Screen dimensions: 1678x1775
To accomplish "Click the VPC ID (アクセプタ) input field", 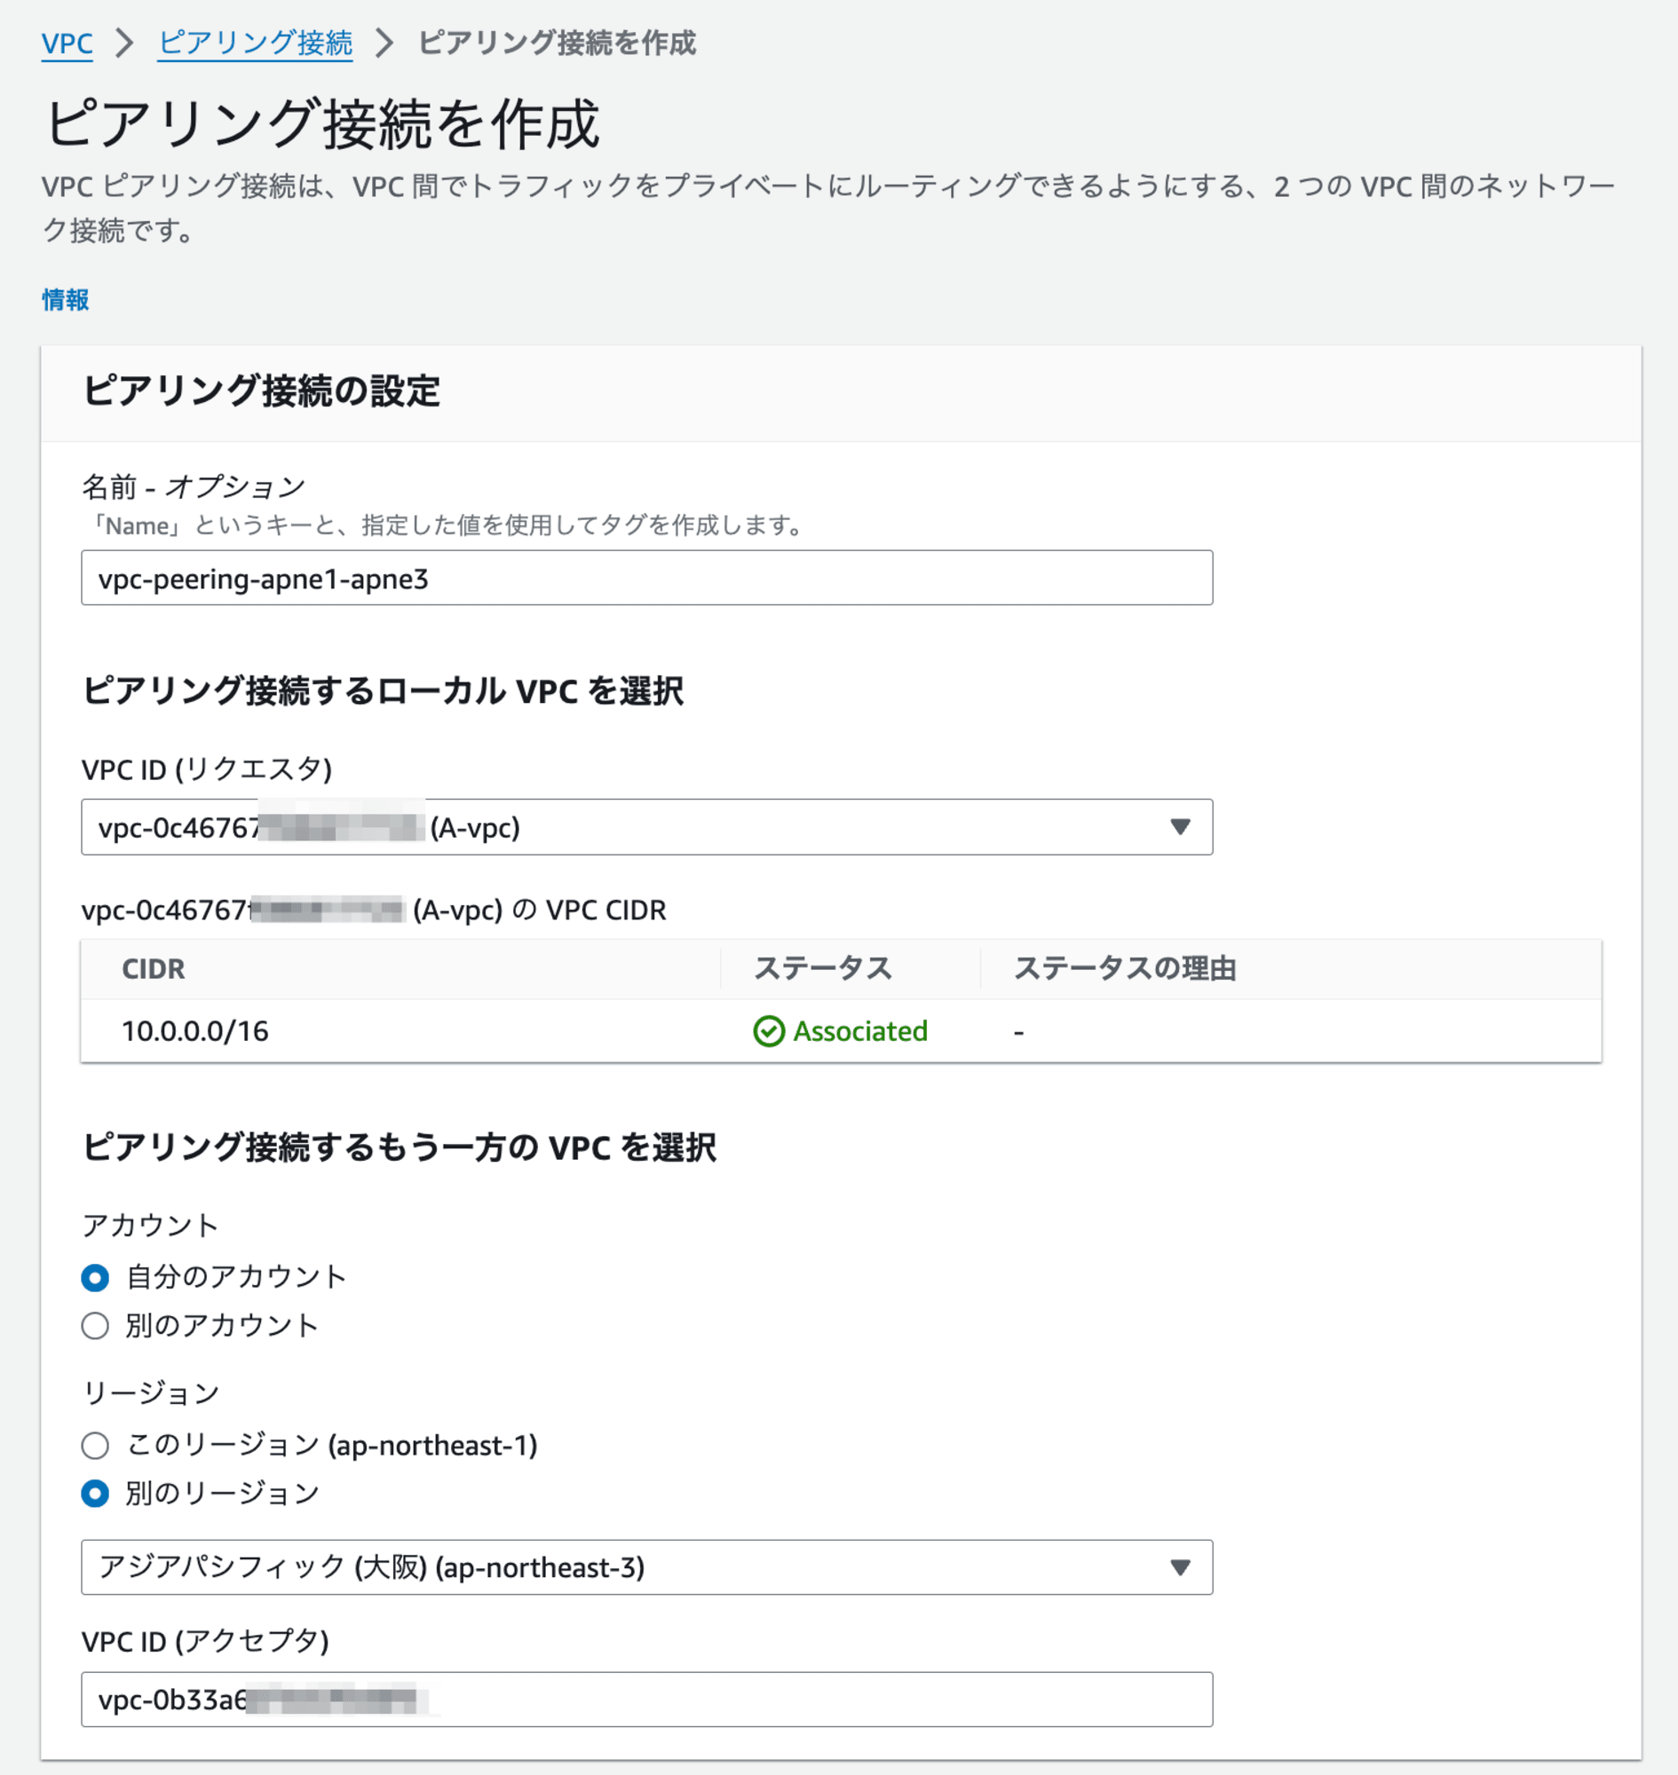I will click(x=646, y=1699).
